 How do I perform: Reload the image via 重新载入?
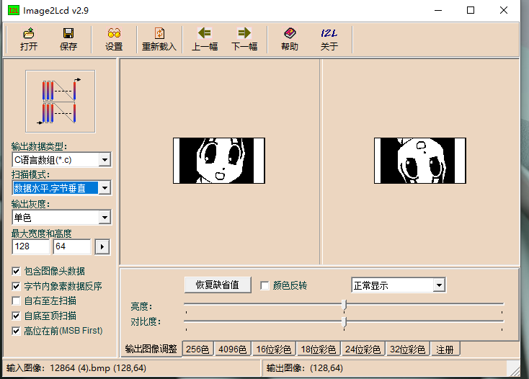coord(159,40)
